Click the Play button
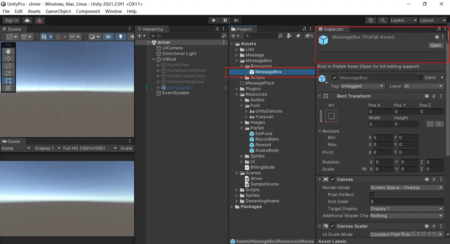The image size is (450, 244). (214, 20)
